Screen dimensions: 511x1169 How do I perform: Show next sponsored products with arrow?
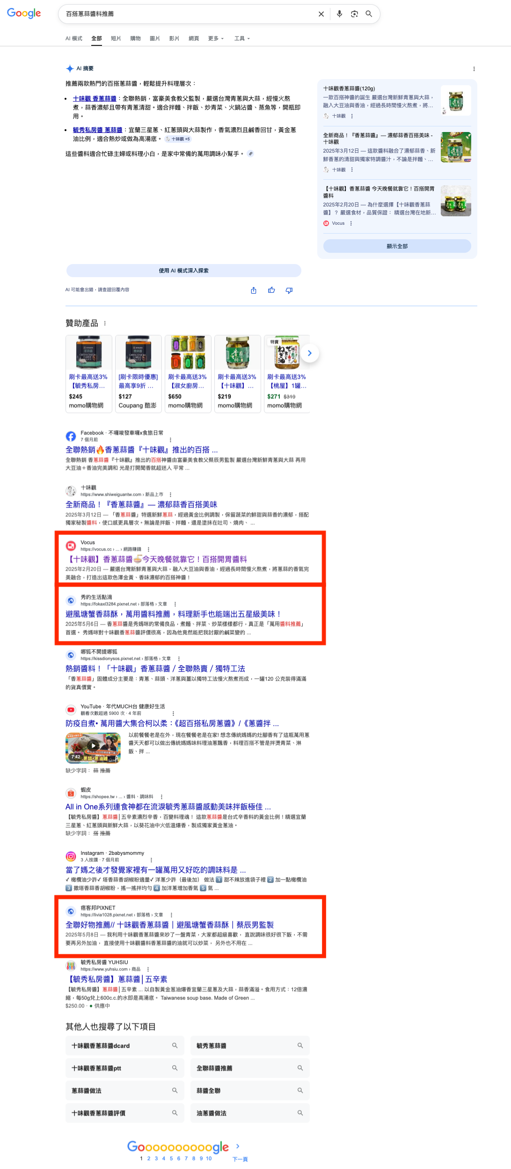309,353
